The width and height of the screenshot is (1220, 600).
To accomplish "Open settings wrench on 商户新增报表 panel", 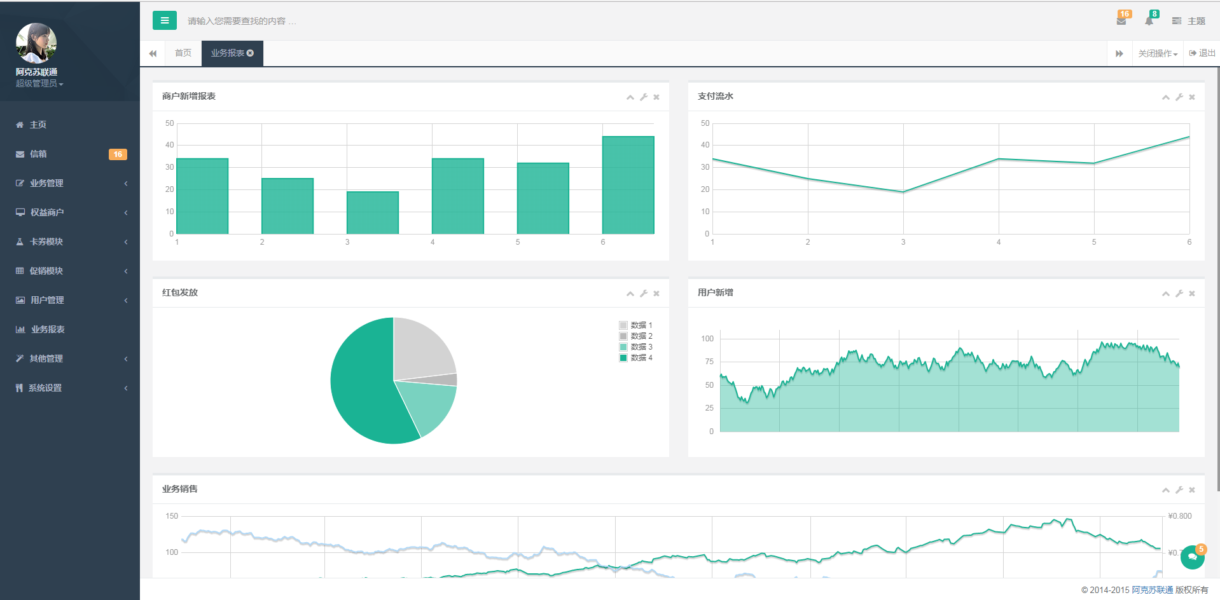I will [x=644, y=97].
